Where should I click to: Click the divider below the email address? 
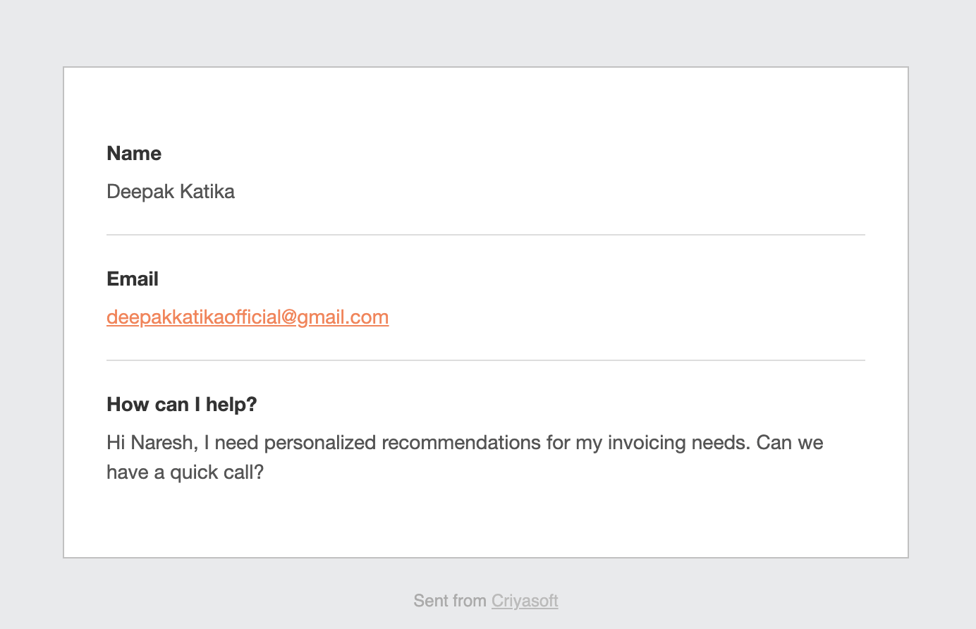[x=486, y=360]
